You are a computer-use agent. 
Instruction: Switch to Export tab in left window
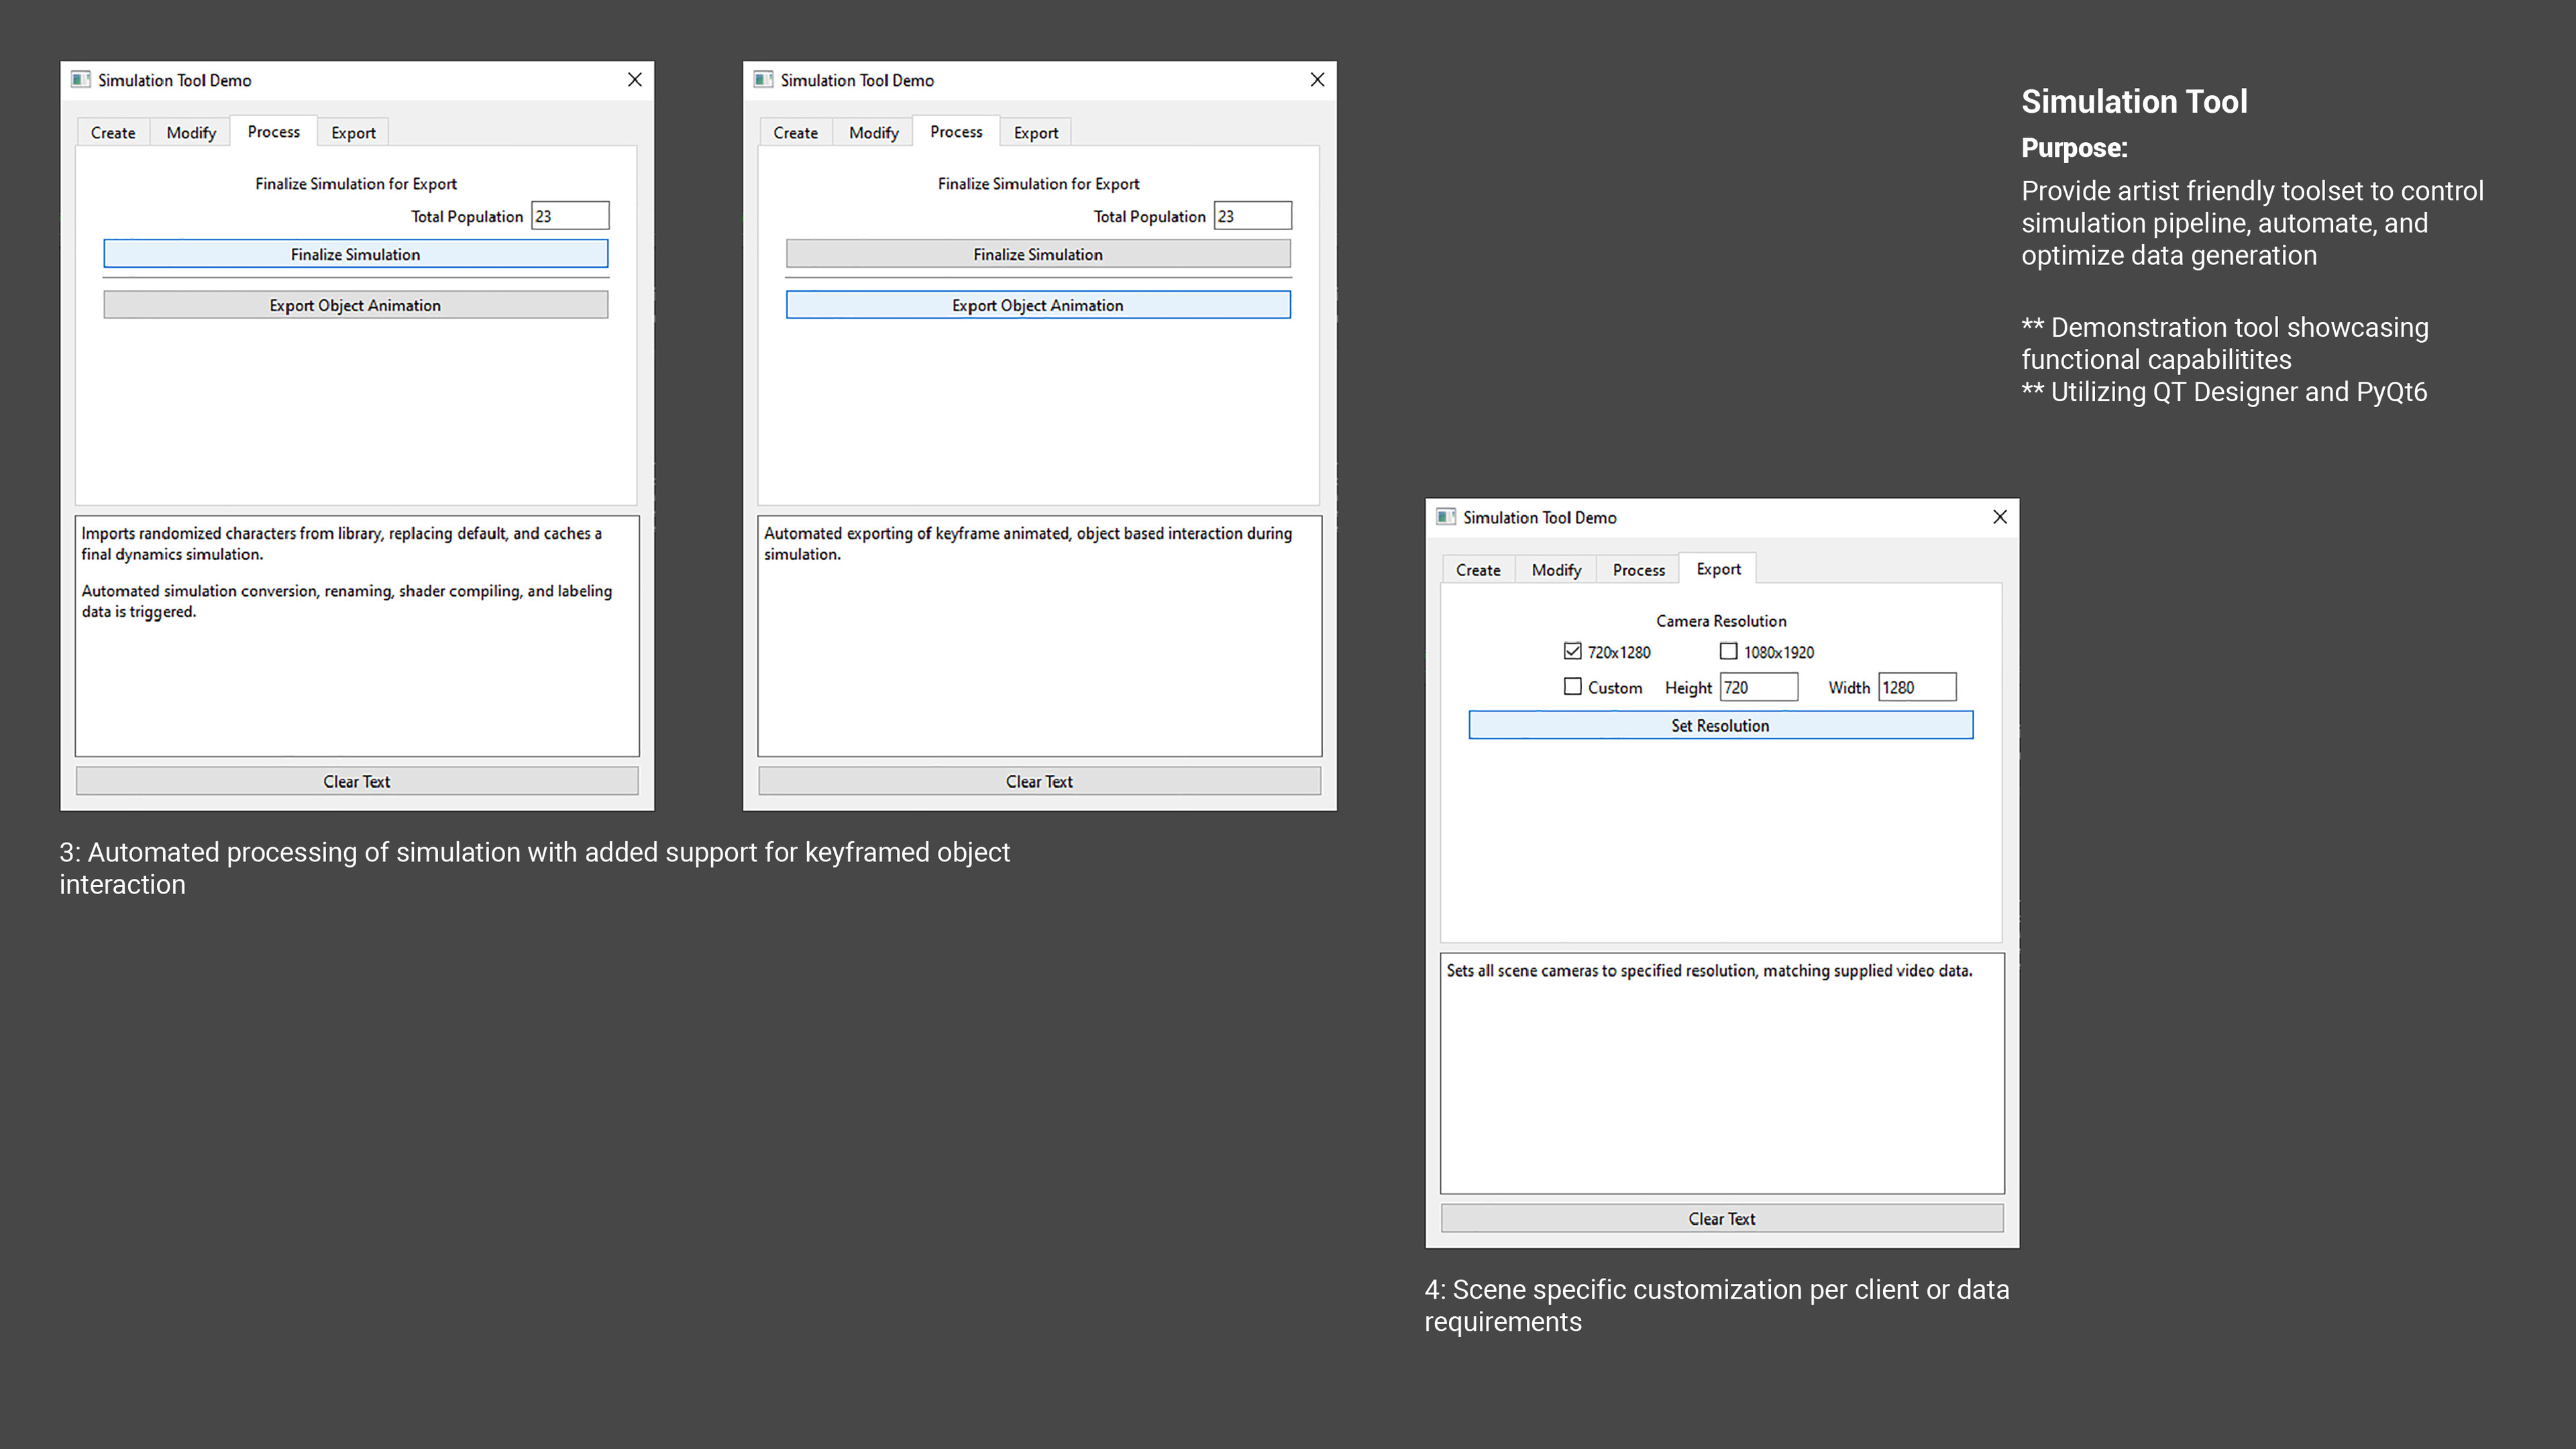353,132
